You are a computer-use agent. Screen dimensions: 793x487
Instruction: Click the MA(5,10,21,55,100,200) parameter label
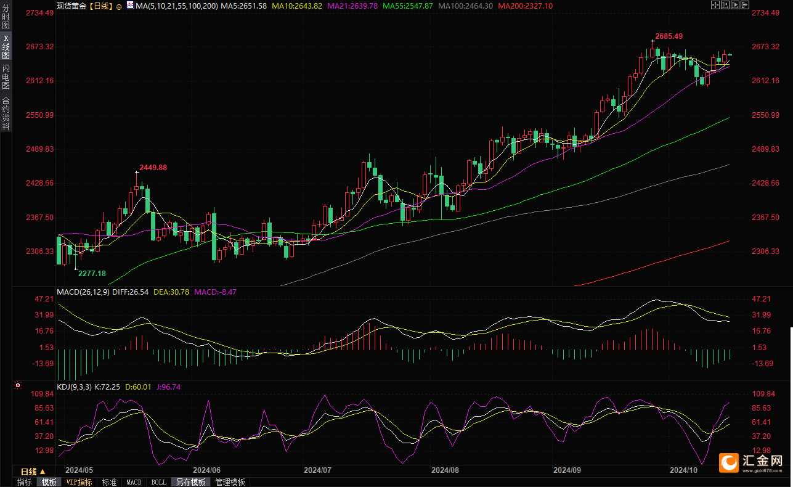[176, 6]
